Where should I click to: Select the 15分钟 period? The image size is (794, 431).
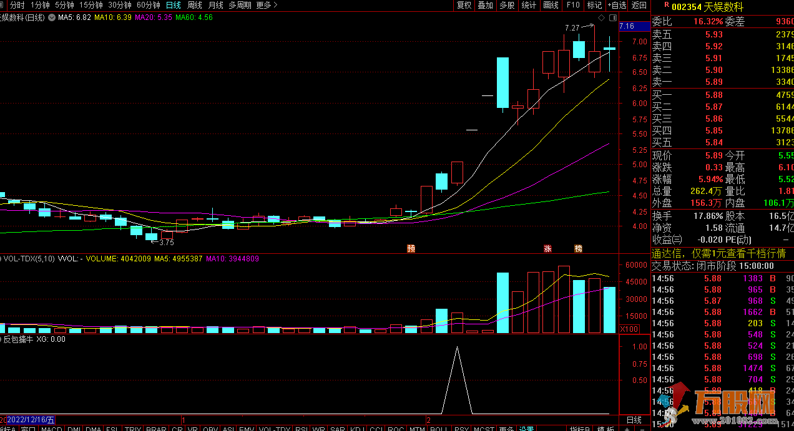tap(91, 5)
